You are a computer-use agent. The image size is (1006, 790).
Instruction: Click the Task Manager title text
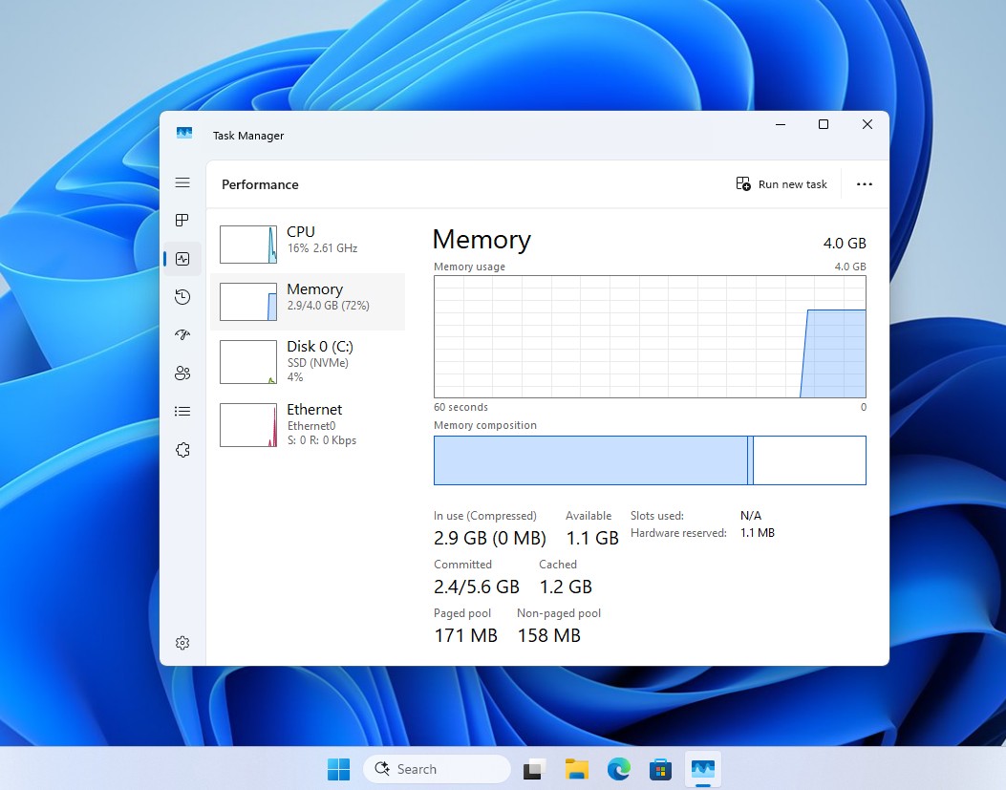248,136
